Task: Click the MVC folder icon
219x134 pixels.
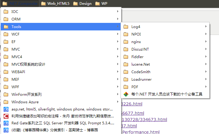Action: 6,49
